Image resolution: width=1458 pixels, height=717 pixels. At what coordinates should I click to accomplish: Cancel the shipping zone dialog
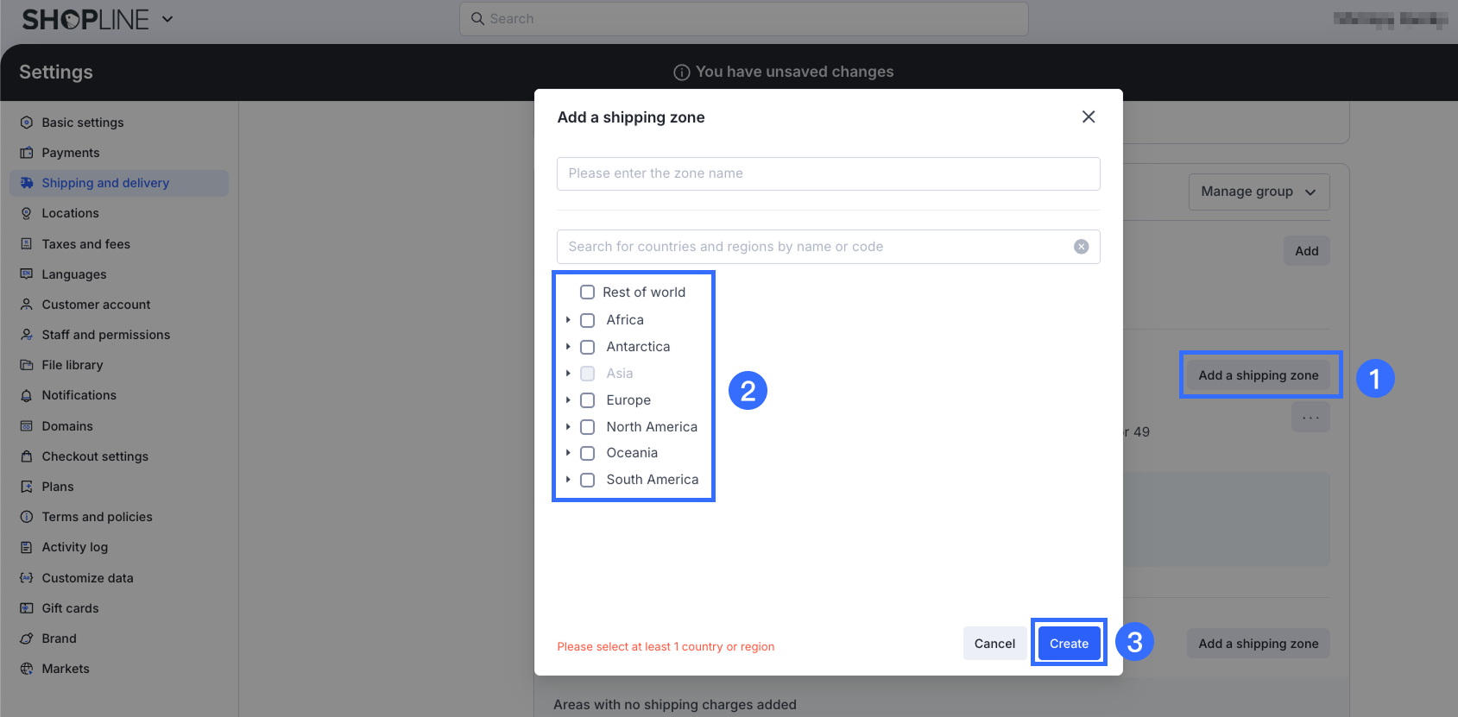coord(994,644)
